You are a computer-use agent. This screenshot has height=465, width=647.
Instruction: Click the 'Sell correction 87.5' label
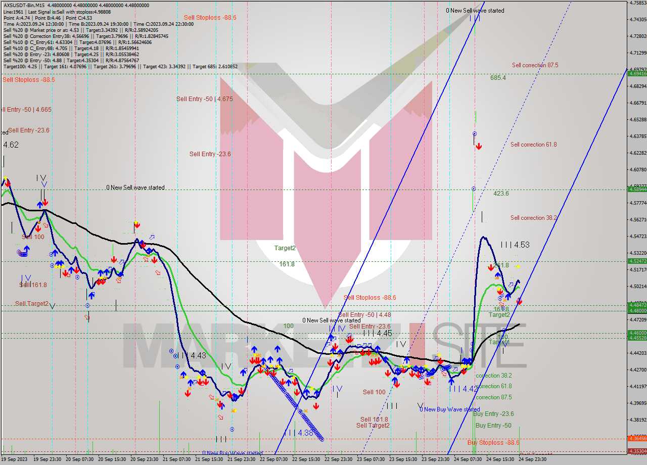point(535,65)
